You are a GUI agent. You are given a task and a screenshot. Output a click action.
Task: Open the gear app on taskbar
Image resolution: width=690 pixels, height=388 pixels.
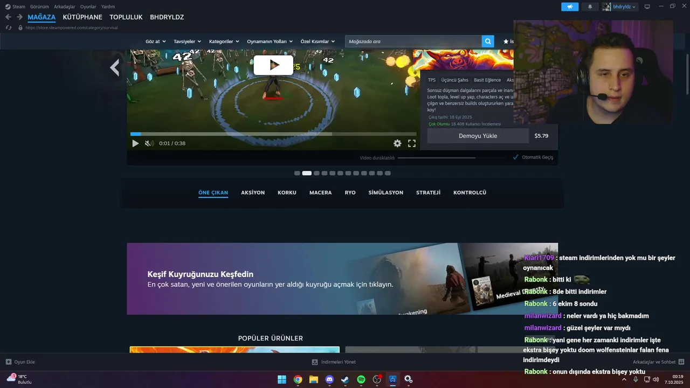409,379
